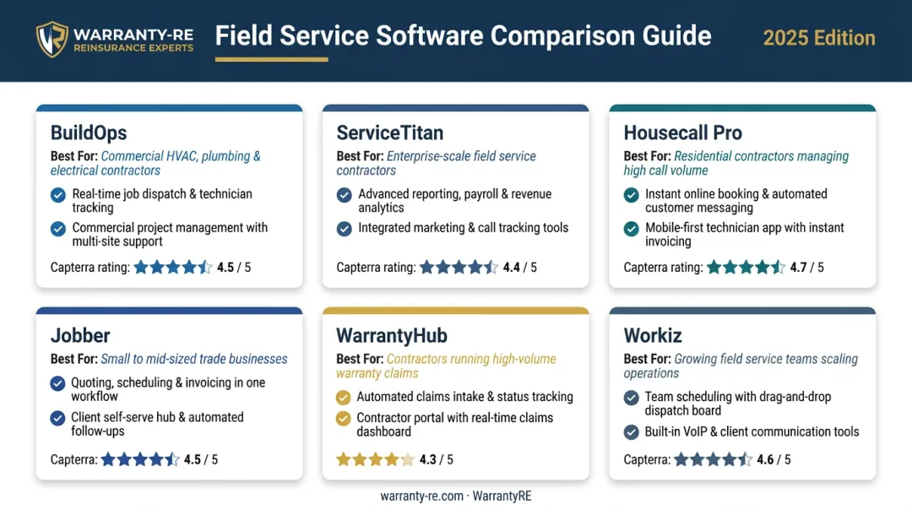Viewport: 912px width, 509px height.
Task: Click the Capterra label in Workiz card
Action: (x=647, y=459)
